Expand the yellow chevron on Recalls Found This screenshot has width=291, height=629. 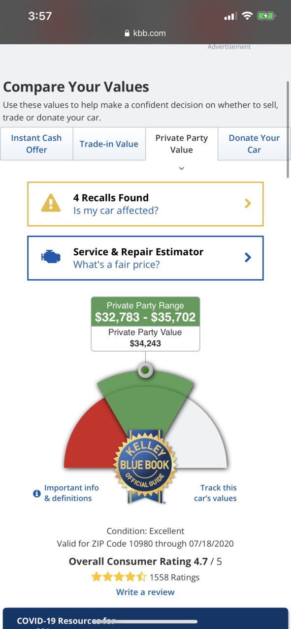(248, 204)
